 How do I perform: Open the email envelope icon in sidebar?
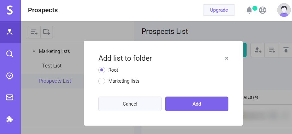(x=9, y=98)
